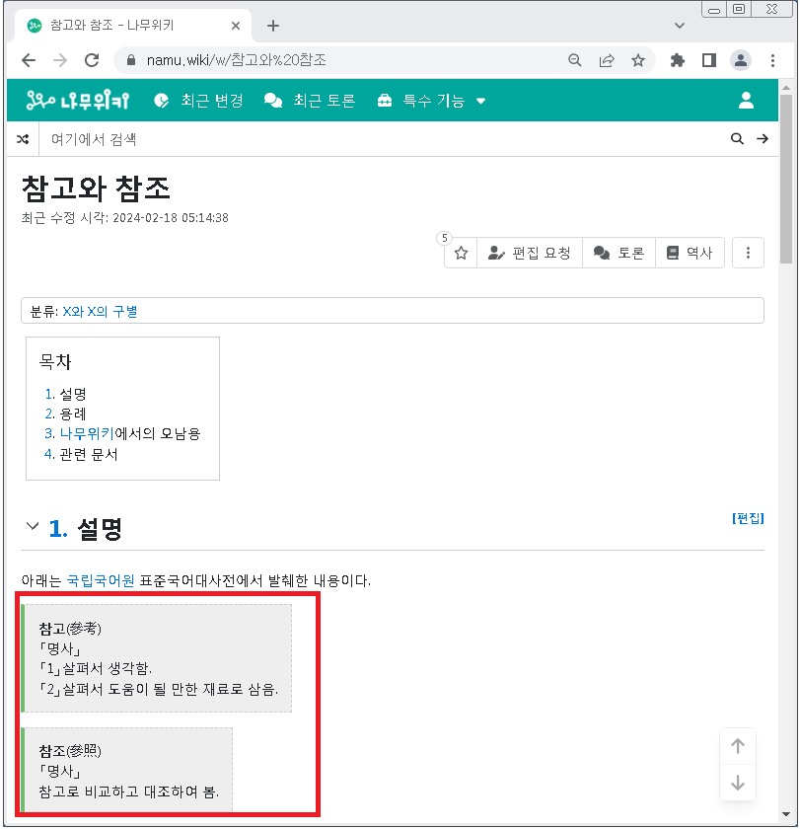Viewport: 800px width, 829px height.
Task: Click the random article shuffle icon
Action: tap(22, 138)
